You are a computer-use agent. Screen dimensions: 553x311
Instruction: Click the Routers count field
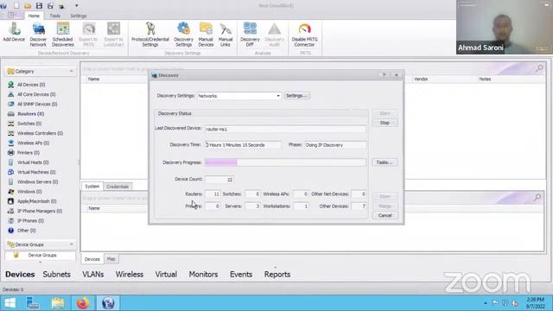coord(213,194)
